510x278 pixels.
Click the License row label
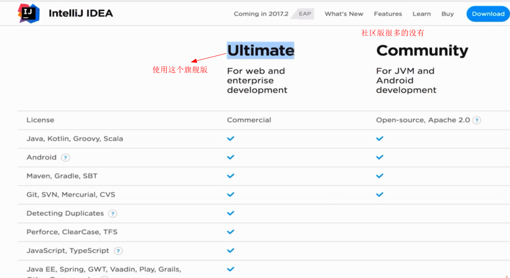[40, 120]
